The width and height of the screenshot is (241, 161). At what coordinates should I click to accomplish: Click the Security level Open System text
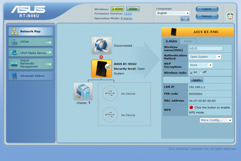[129, 71]
